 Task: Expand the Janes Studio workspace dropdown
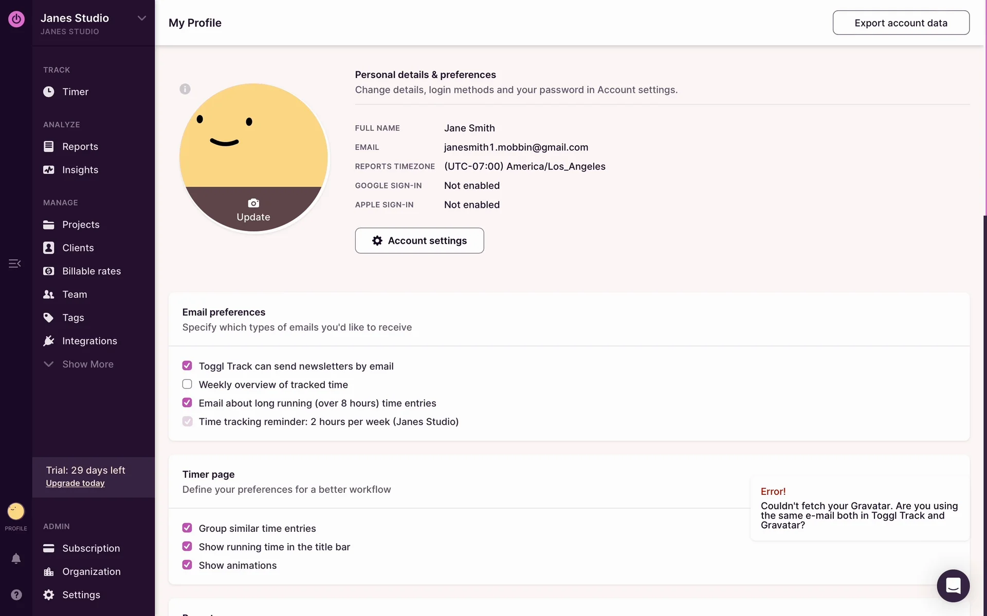141,18
